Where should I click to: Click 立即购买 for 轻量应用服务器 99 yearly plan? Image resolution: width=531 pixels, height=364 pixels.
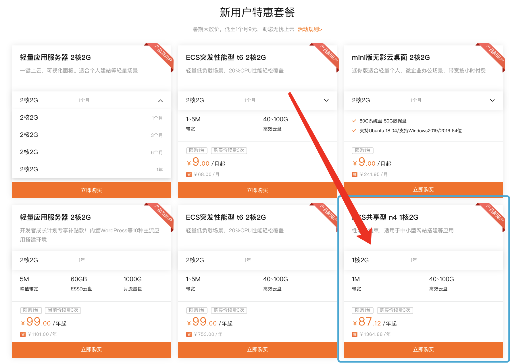(x=91, y=350)
